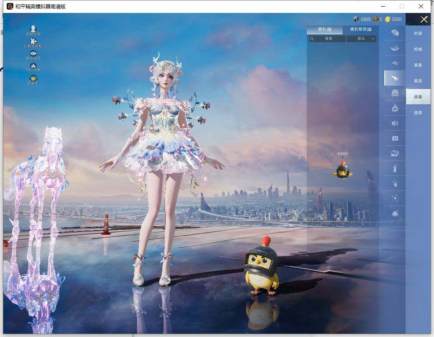The height and width of the screenshot is (337, 434).
Task: Click the emulator logo in title bar
Action: [x=10, y=6]
